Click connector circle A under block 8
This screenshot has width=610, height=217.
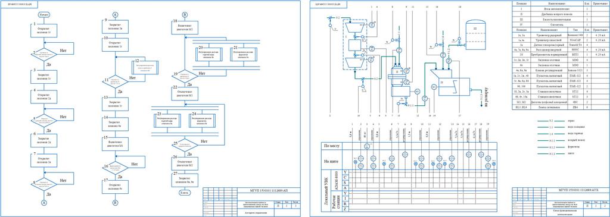coord(43,203)
